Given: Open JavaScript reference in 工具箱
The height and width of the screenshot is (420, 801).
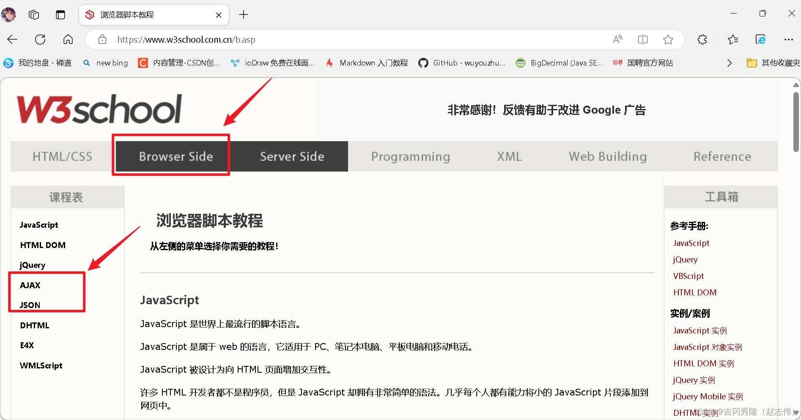Looking at the screenshot, I should pyautogui.click(x=691, y=243).
